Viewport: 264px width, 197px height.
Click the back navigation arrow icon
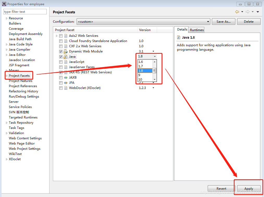tap(237, 12)
